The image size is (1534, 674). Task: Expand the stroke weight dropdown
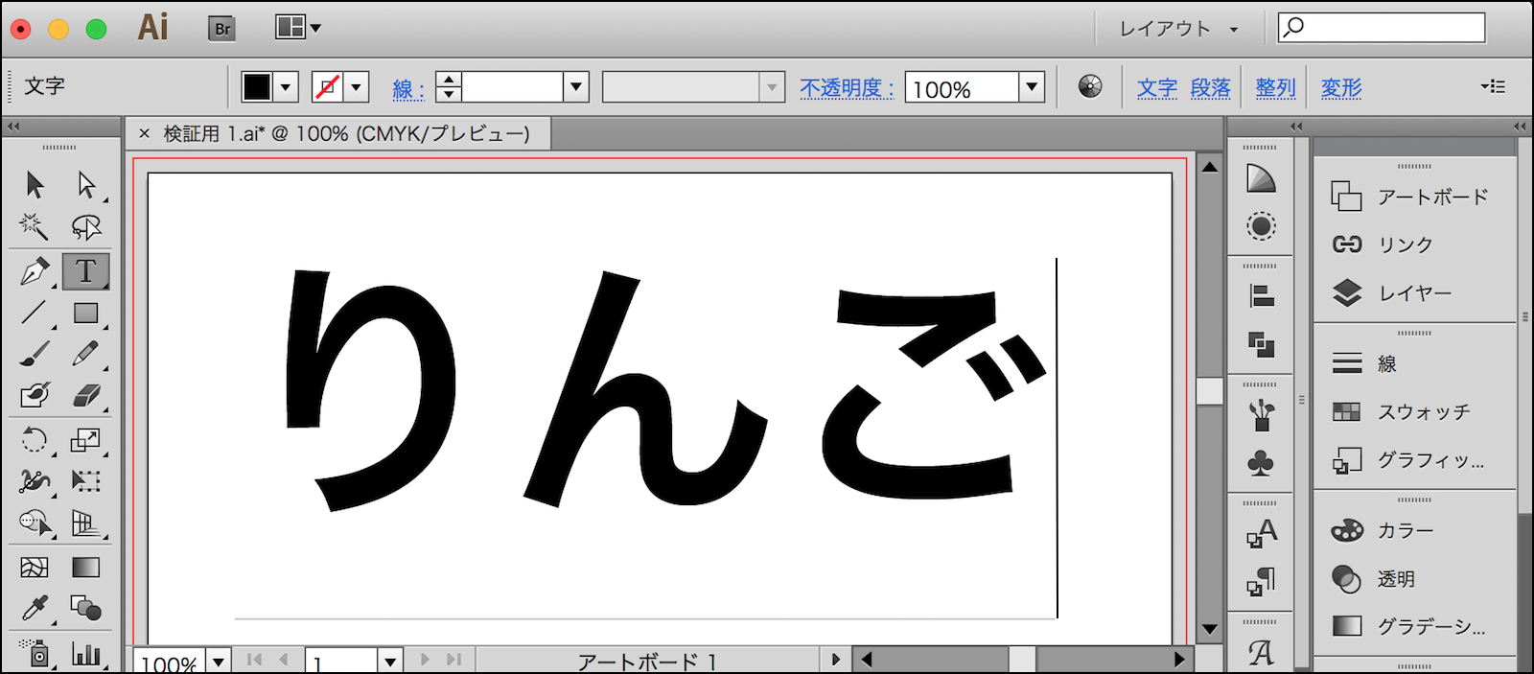[x=575, y=87]
